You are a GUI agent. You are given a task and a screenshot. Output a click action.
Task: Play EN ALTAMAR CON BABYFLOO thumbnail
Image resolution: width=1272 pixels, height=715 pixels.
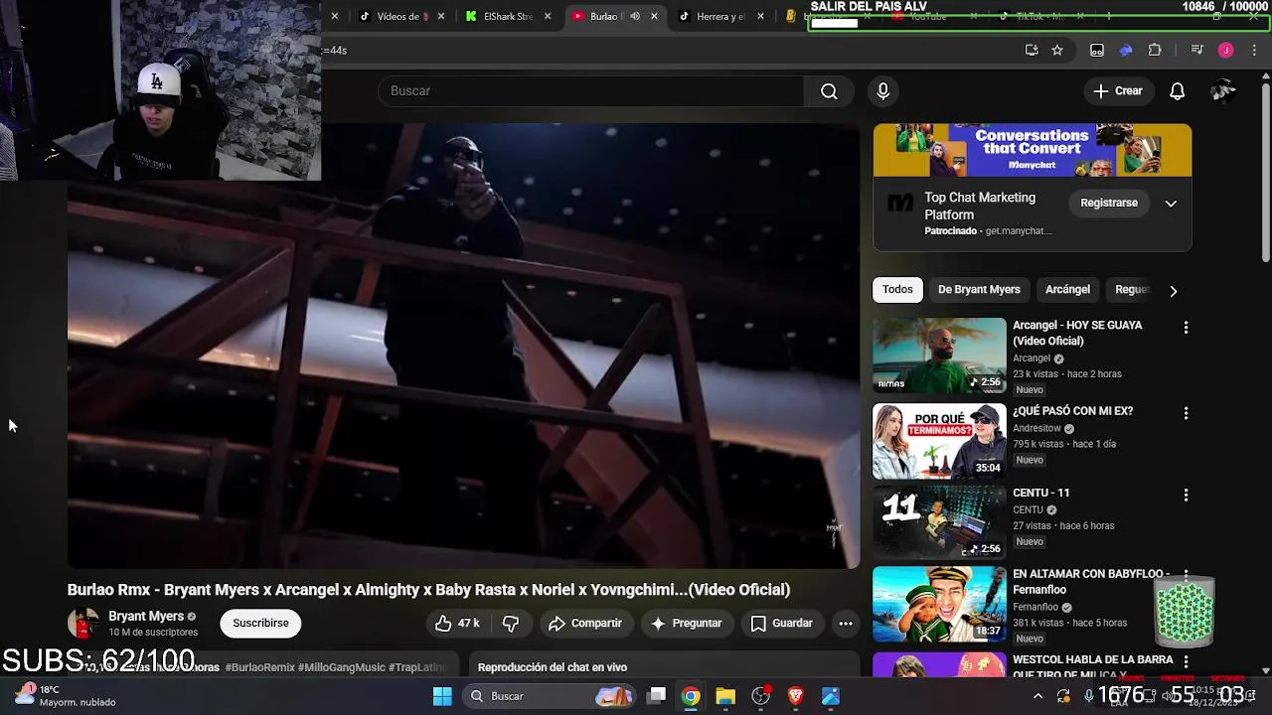pyautogui.click(x=939, y=604)
